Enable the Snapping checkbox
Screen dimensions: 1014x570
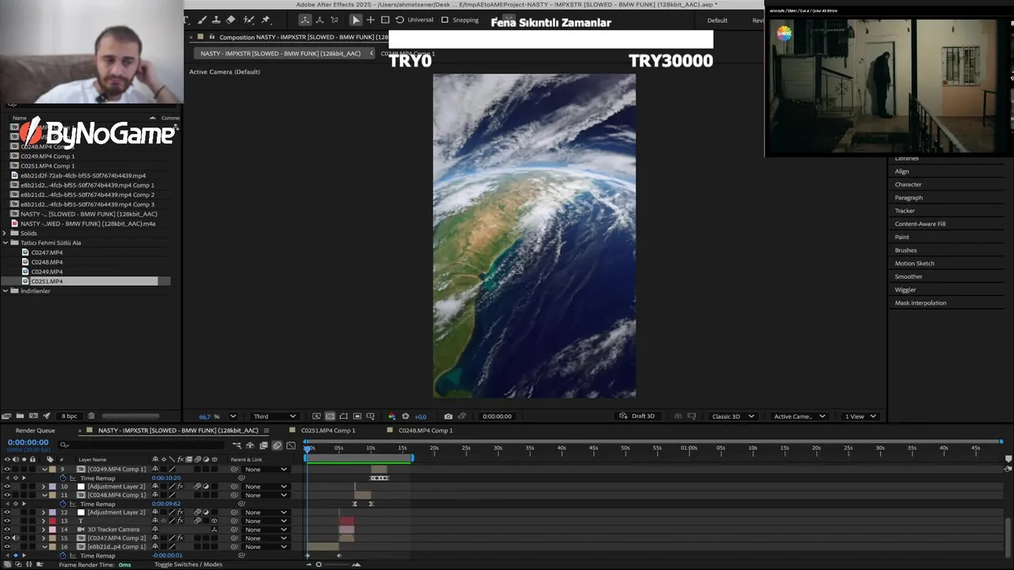pos(444,20)
